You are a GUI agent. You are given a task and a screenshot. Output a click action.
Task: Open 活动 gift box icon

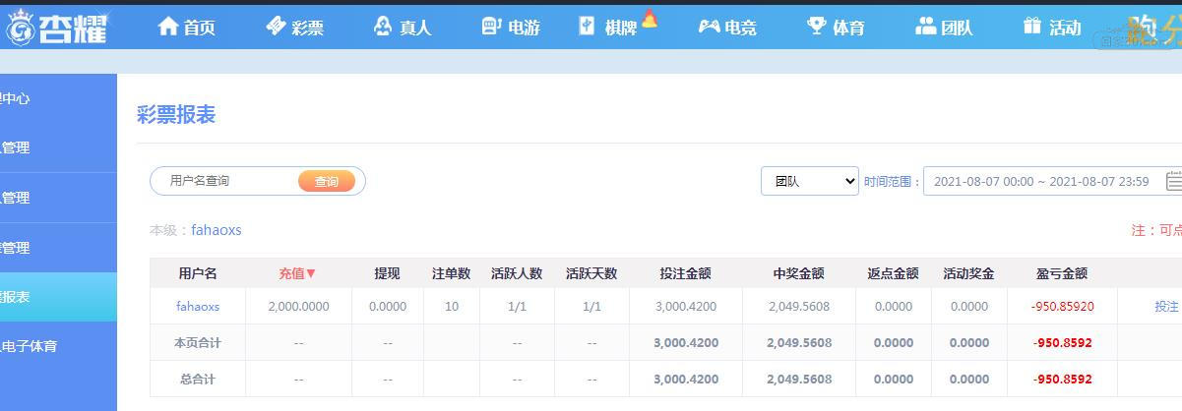point(1031,27)
